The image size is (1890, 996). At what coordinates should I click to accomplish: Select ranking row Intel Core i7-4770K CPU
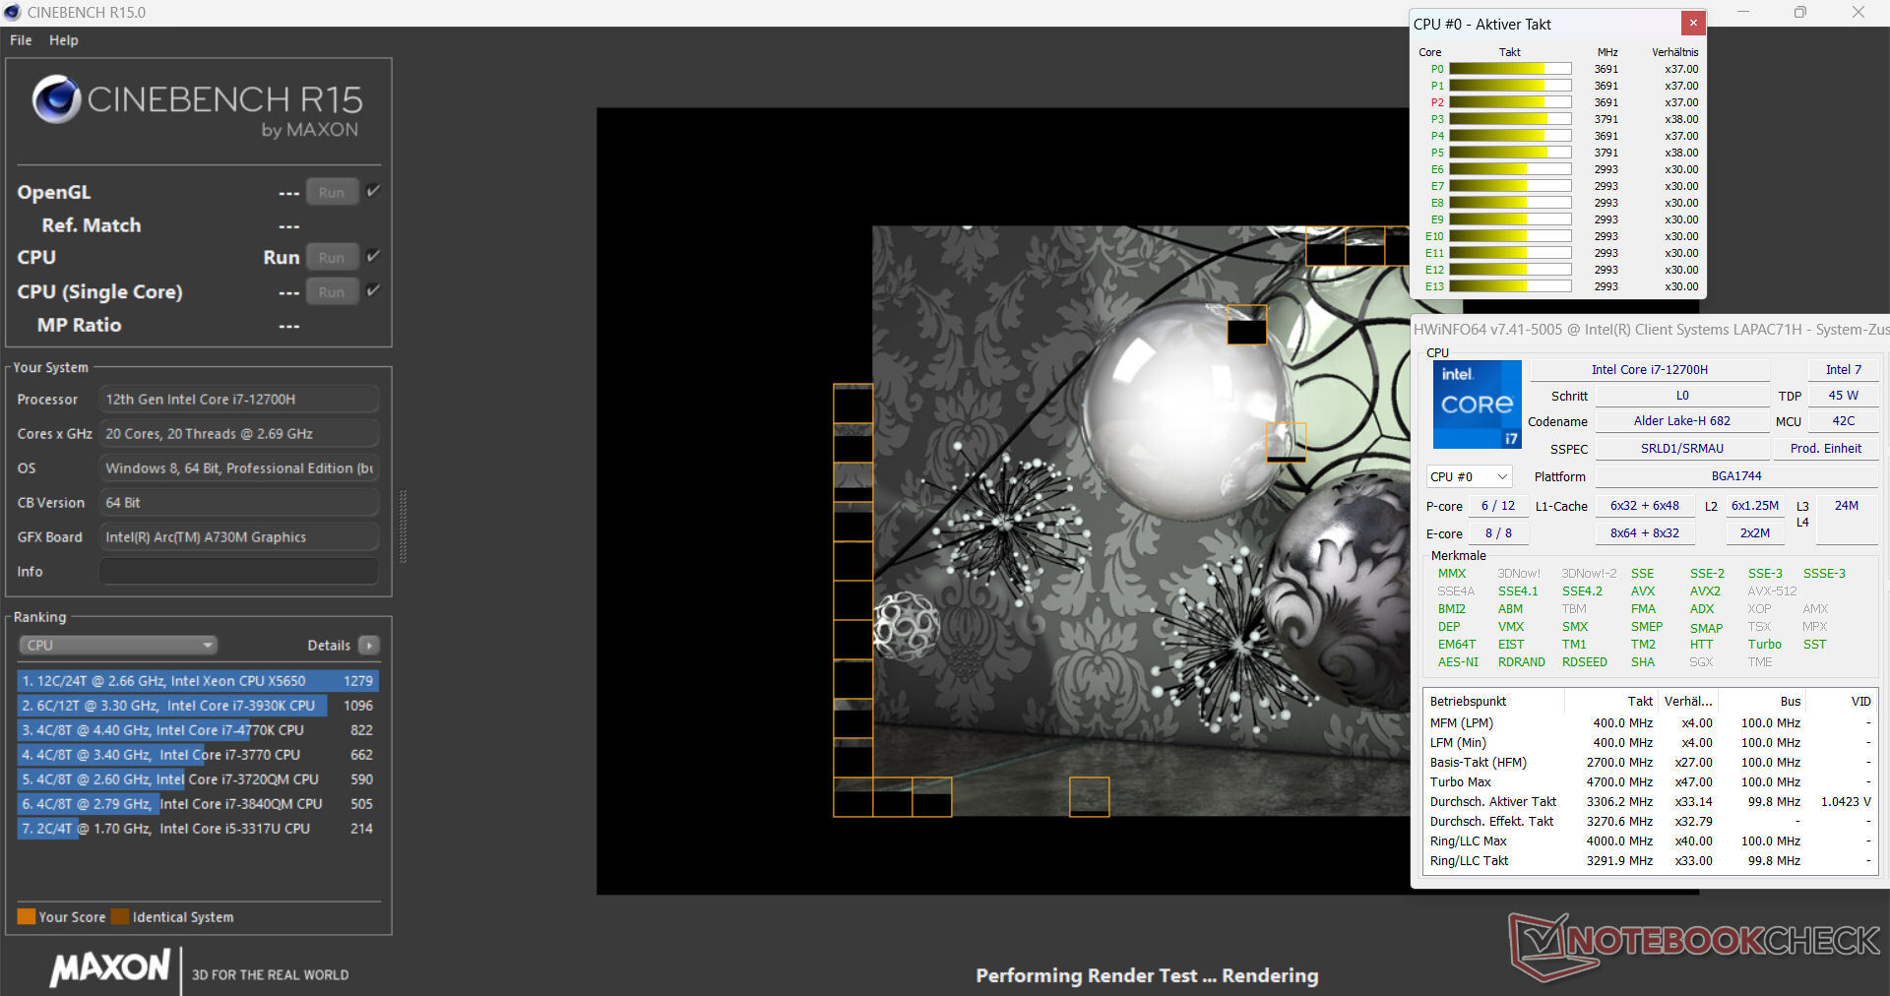pyautogui.click(x=198, y=729)
